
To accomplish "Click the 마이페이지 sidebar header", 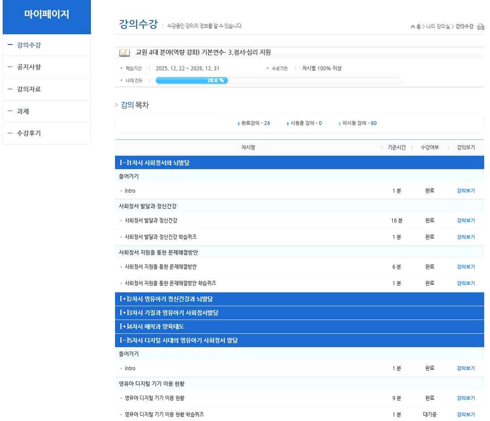I will tap(47, 14).
